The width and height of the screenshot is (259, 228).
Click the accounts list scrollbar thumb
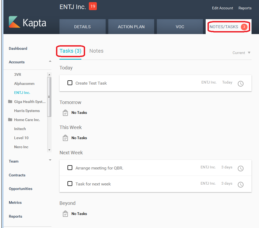(49, 97)
